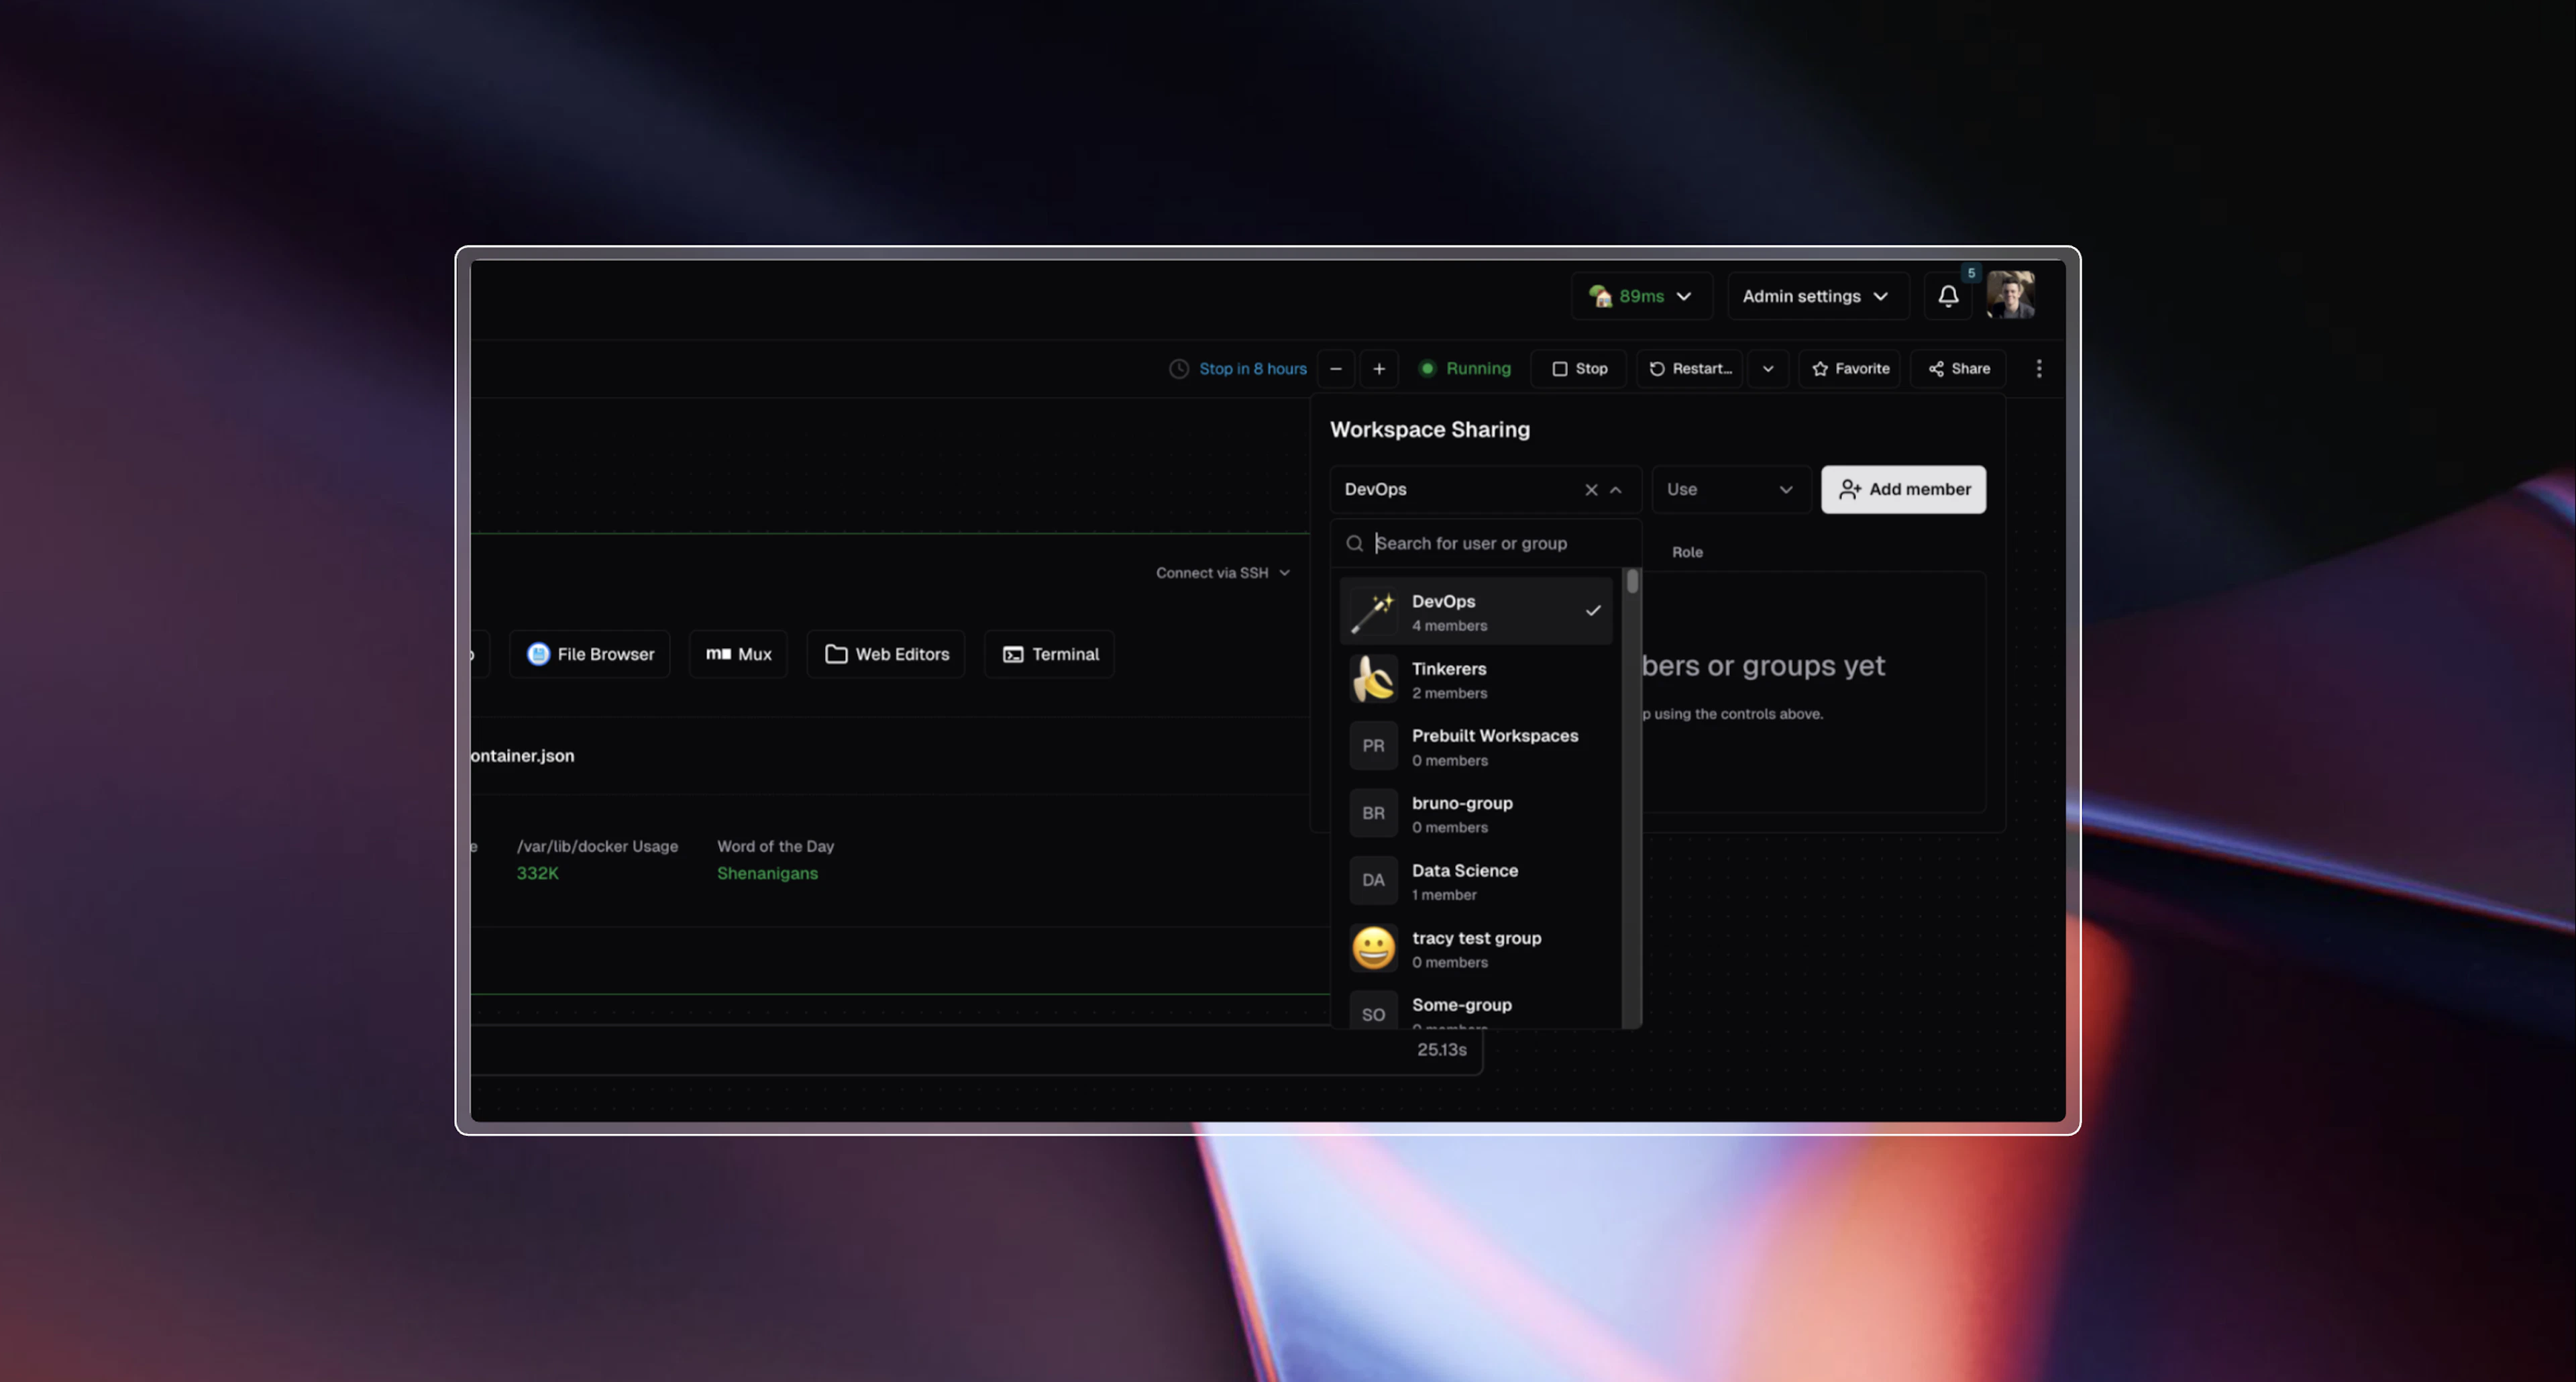
Task: Focus the Search for user or group field
Action: point(1485,543)
